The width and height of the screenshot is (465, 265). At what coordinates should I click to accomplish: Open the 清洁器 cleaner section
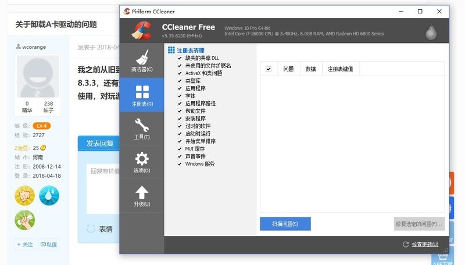coord(142,61)
